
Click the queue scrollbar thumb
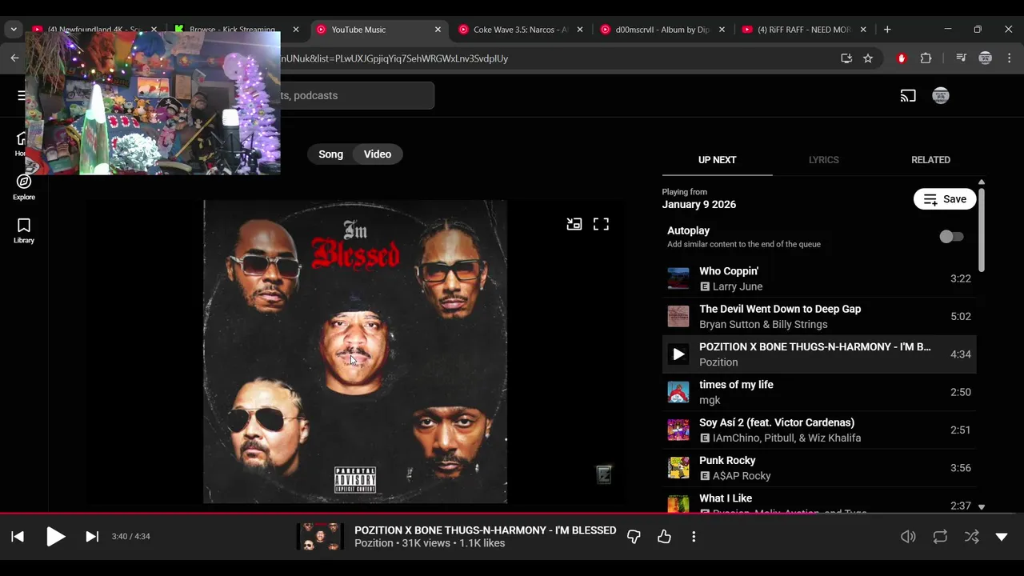pos(982,230)
